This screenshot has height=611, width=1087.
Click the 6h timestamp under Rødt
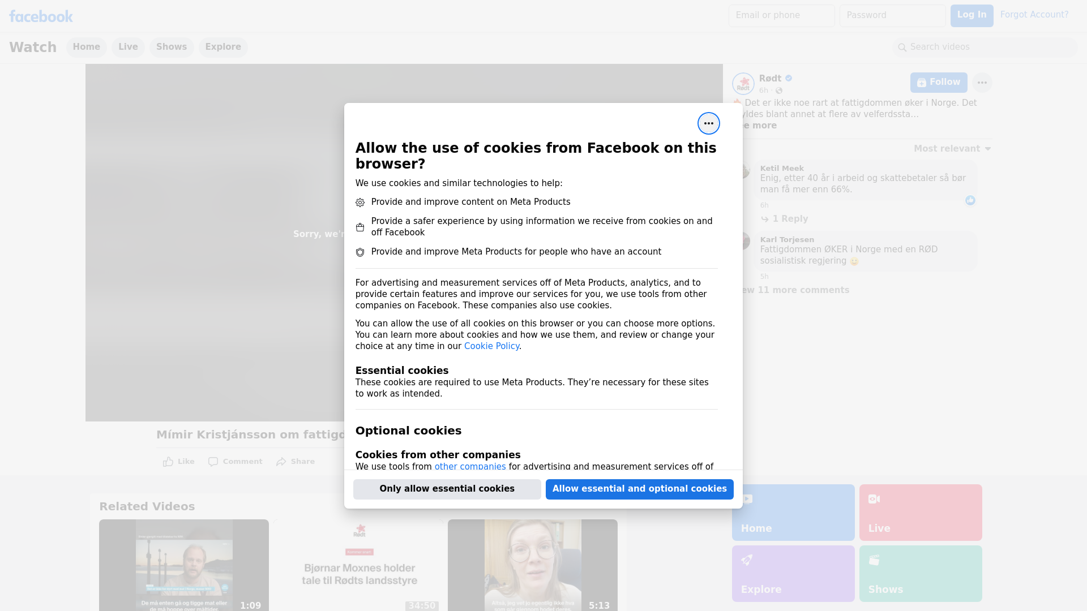point(764,91)
